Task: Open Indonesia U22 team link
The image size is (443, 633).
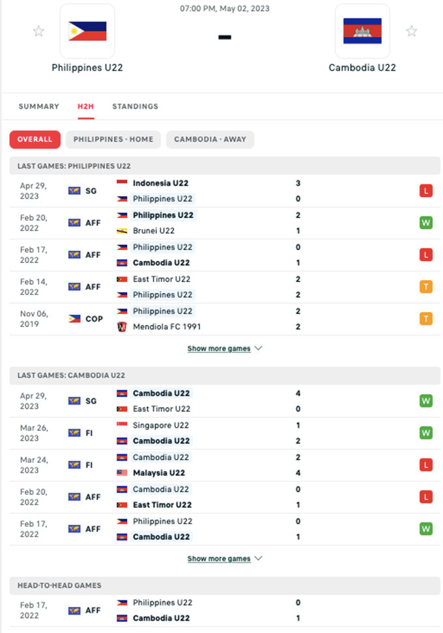Action: tap(160, 183)
